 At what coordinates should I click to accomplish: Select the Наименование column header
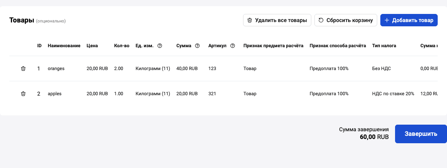point(64,46)
